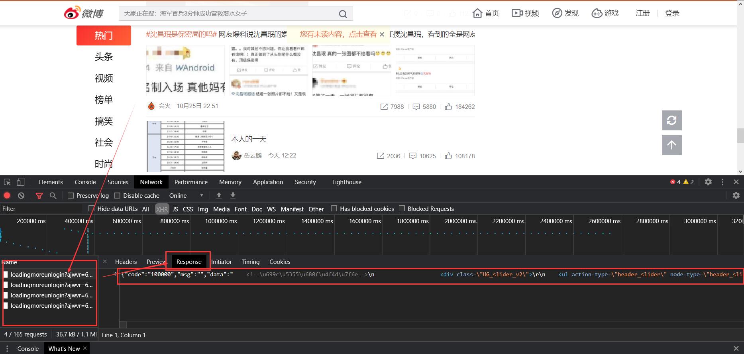Viewport: 744px width, 354px height.
Task: Toggle the device toolbar icon
Action: point(20,182)
